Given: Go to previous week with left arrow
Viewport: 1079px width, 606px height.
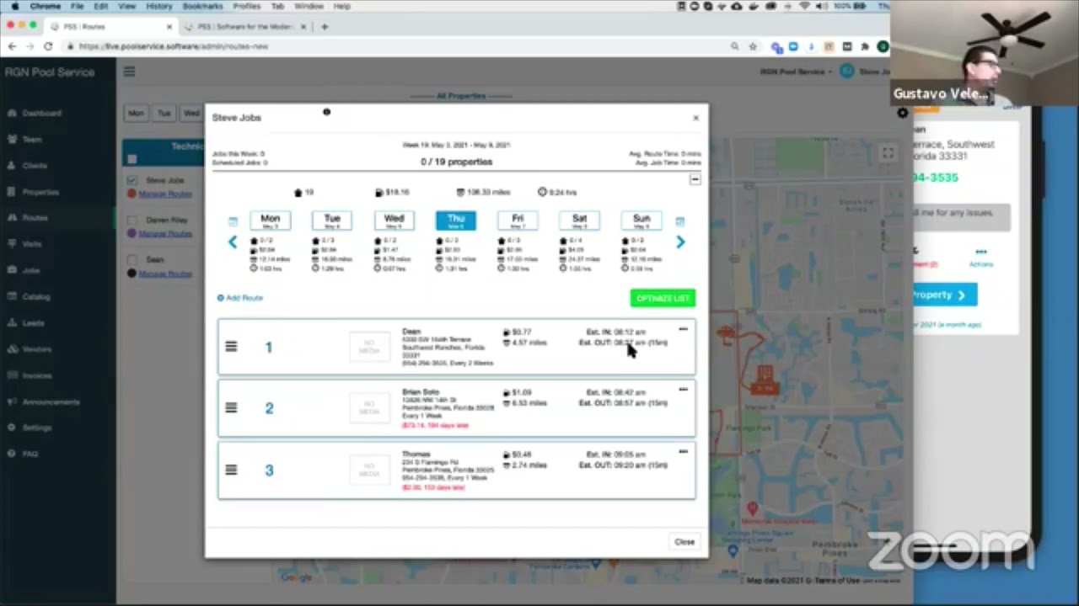Looking at the screenshot, I should tap(233, 242).
